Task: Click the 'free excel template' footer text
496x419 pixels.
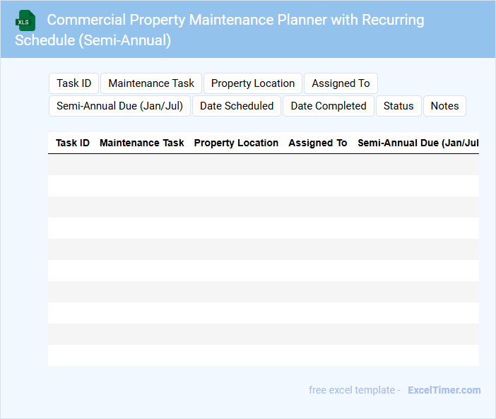Action: (x=354, y=390)
